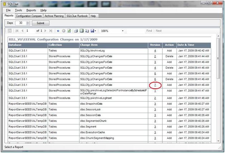Viewport: 225px width, 153px height.
Task: Stop report rendering
Action: point(64,31)
